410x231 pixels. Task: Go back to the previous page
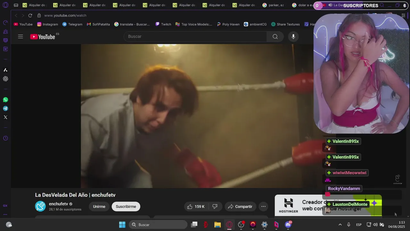(16, 15)
